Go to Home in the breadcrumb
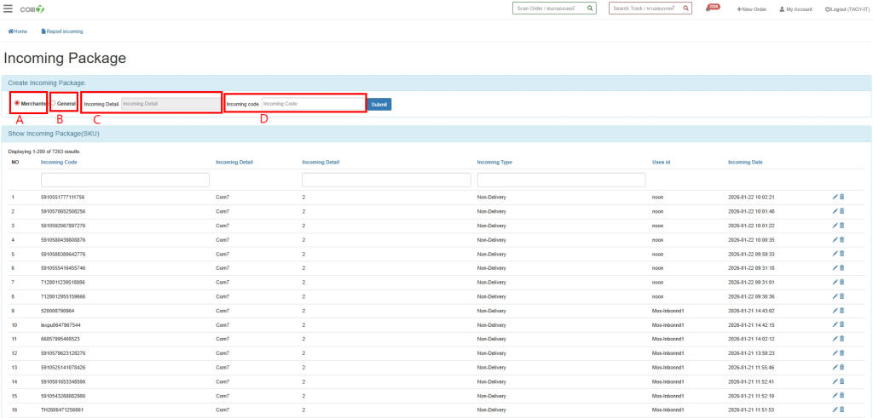Image resolution: width=873 pixels, height=418 pixels. click(x=18, y=31)
